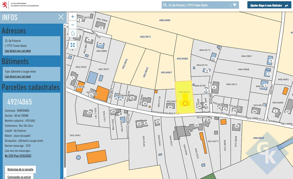The height and width of the screenshot is (179, 293).
Task: Click the Luxembourg government lion logo
Action: coord(5,5)
